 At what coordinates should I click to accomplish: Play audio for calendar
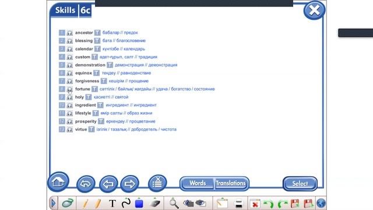69,49
